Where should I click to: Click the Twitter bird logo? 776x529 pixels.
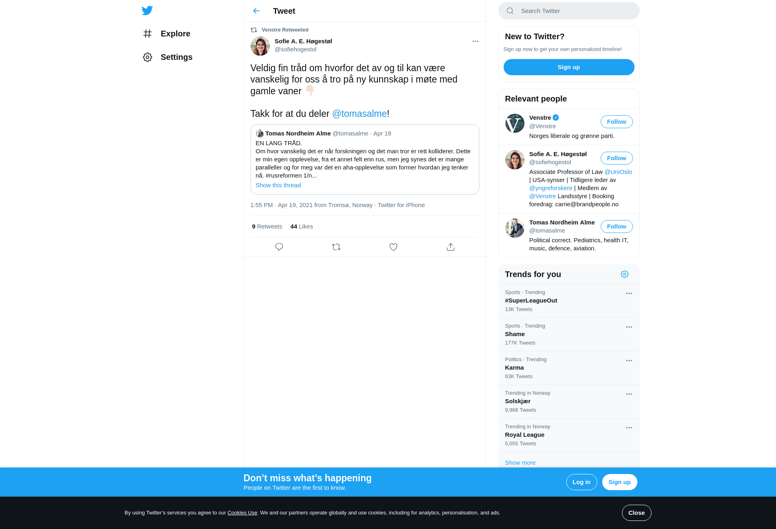(x=147, y=11)
